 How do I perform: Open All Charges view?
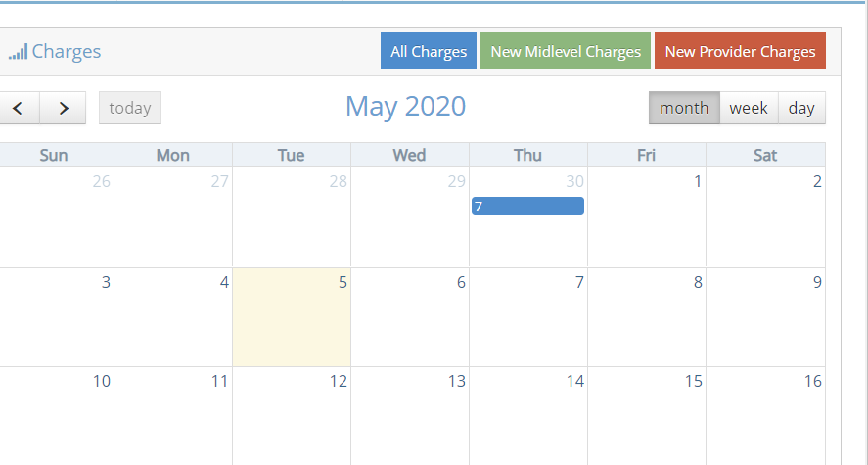pos(429,51)
